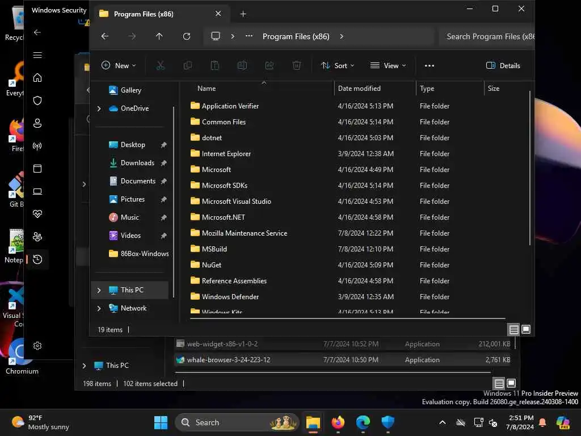Open the View dropdown menu
The height and width of the screenshot is (436, 581).
388,66
